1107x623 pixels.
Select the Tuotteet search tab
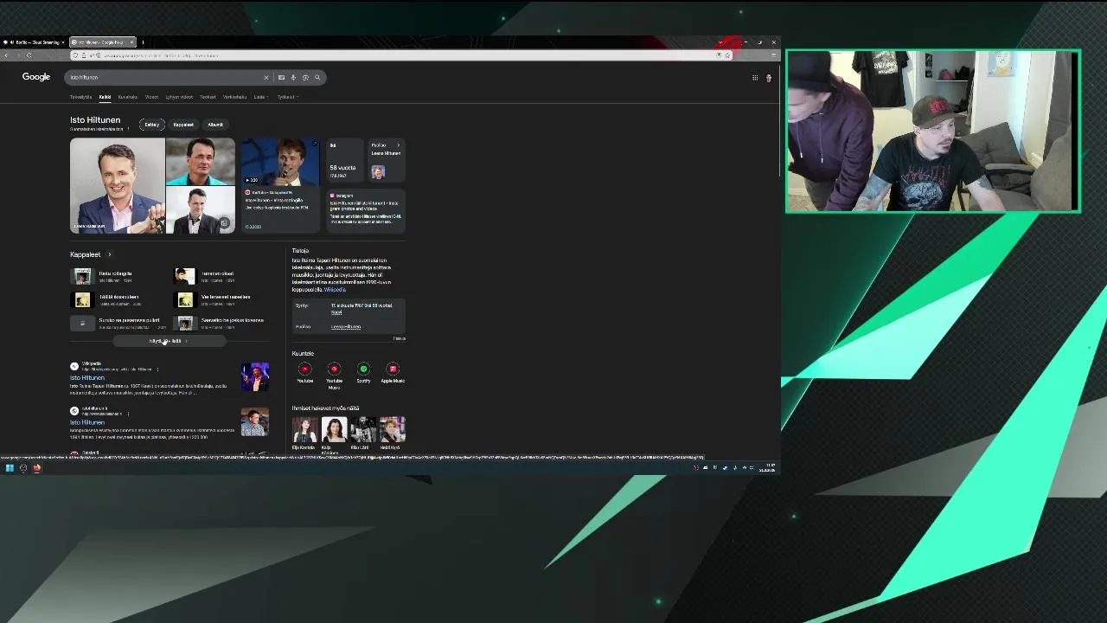[x=208, y=97]
